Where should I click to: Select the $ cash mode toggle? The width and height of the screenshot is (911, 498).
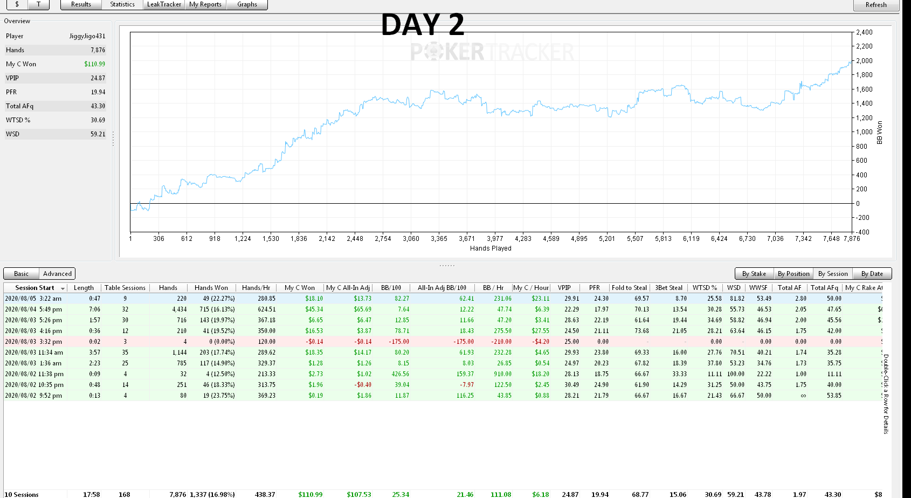pos(17,4)
